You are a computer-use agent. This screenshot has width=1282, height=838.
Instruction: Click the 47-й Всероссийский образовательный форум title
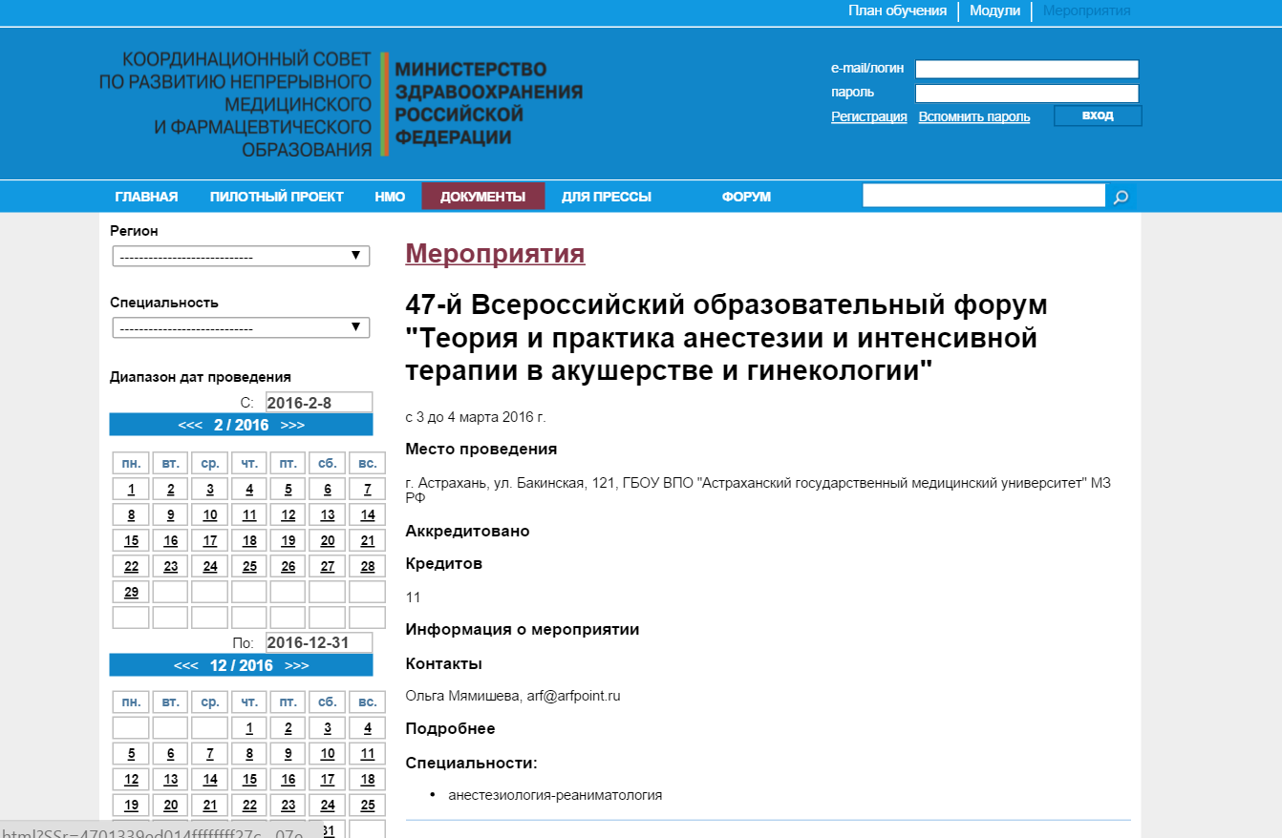tap(726, 338)
